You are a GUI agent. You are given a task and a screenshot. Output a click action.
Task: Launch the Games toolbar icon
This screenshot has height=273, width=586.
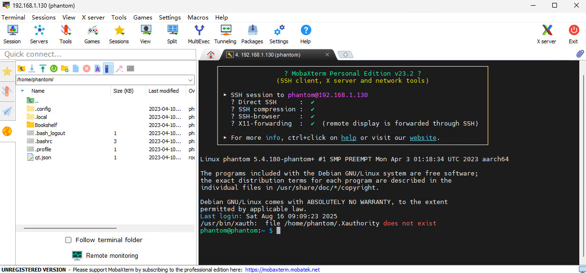[x=92, y=34]
